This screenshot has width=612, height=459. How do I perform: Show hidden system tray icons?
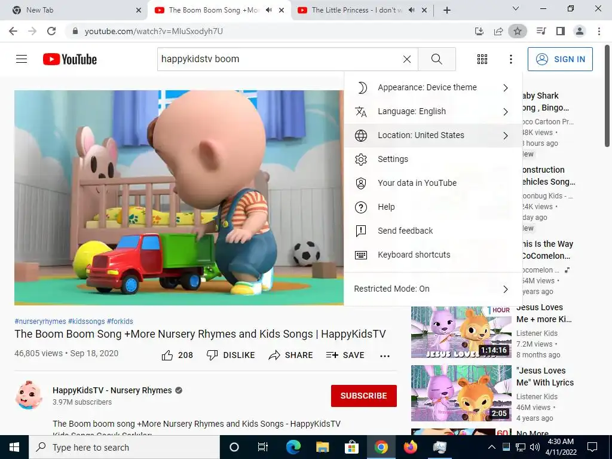point(492,447)
